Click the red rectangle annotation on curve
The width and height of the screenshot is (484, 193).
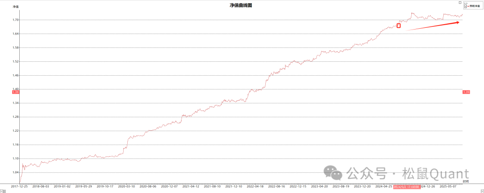(398, 26)
